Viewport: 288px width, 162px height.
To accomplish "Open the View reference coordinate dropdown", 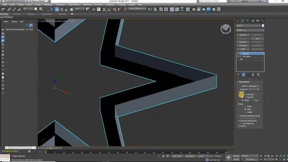I will (80, 9).
